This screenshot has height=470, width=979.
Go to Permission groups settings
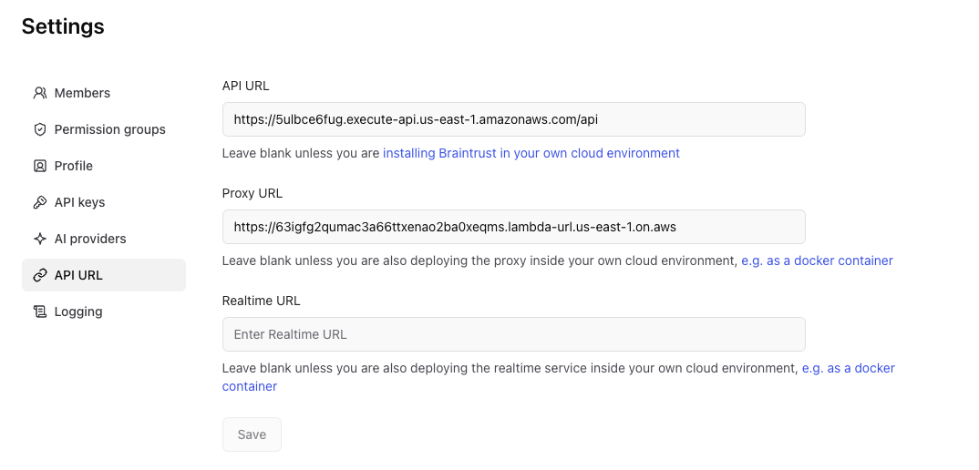tap(104, 129)
